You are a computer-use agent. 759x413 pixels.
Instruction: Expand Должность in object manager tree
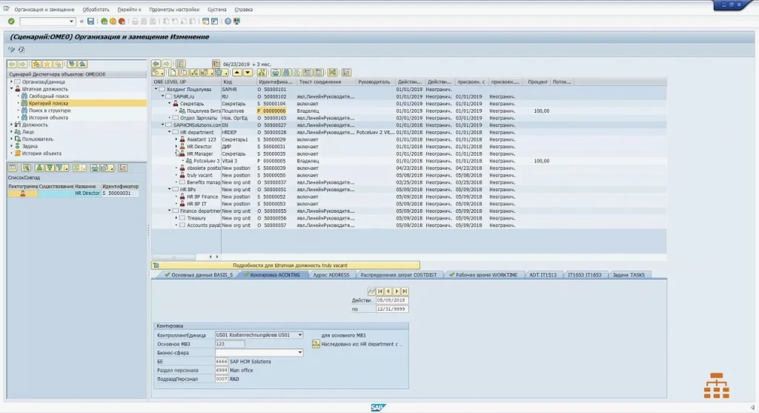(12, 125)
